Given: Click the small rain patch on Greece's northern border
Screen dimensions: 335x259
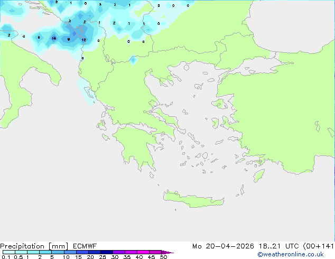Looking at the screenshot, I should tap(133, 60).
